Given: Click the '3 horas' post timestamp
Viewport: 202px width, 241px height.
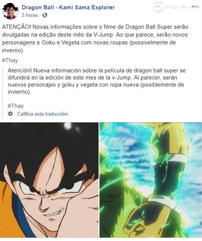Looking at the screenshot, I should coord(30,15).
